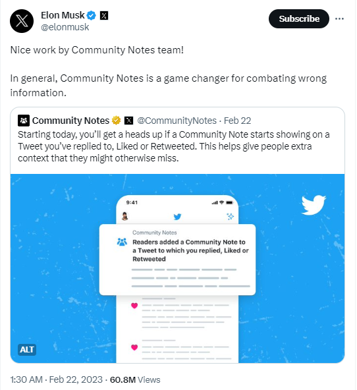Open the @elonmusk handle link
357x390 pixels.
coord(65,27)
